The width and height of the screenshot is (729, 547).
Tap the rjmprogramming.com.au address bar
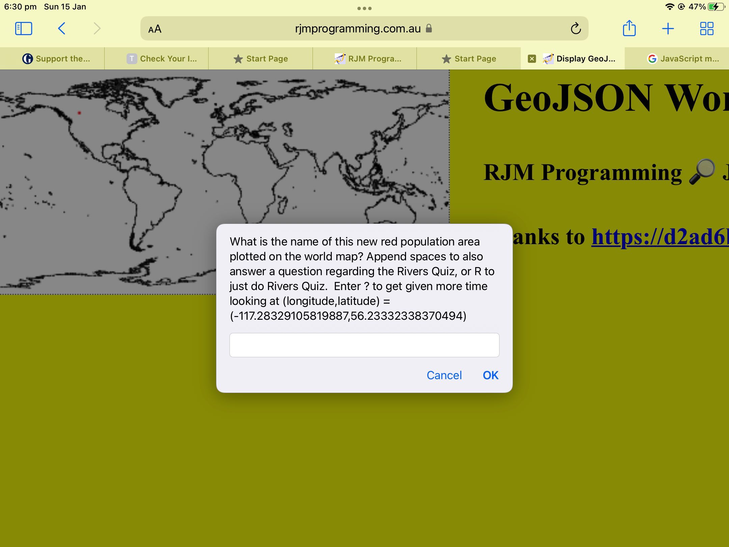358,29
